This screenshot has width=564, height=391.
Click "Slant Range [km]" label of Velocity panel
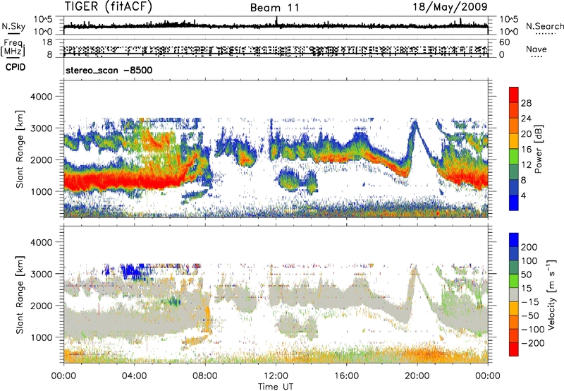20,294
